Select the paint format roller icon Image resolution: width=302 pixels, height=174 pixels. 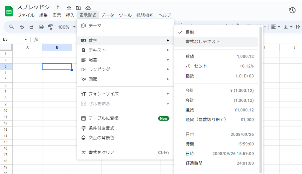pyautogui.click(x=50, y=27)
